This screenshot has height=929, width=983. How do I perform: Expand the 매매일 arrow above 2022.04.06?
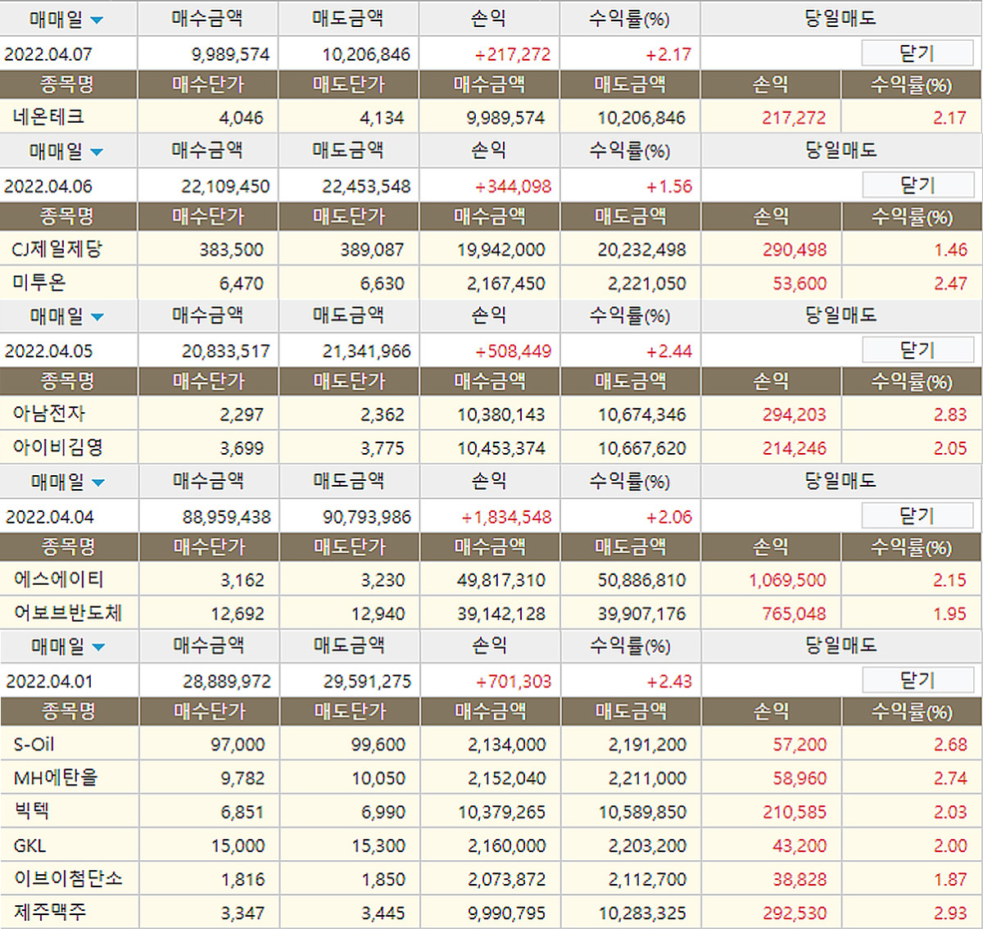(x=97, y=152)
